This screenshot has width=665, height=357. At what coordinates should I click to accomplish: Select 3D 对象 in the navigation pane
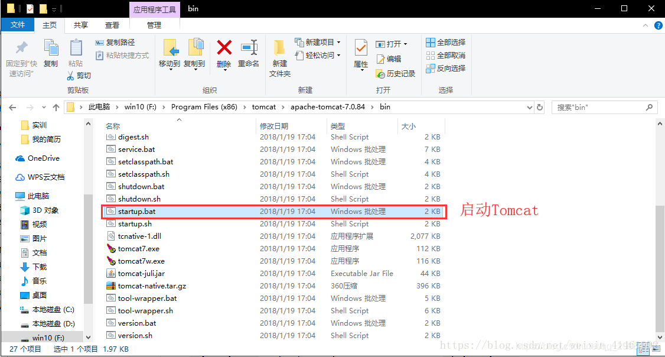coord(40,210)
